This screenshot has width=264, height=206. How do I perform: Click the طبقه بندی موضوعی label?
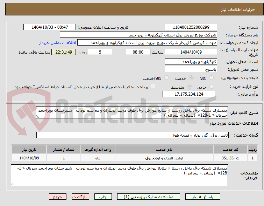240,78
